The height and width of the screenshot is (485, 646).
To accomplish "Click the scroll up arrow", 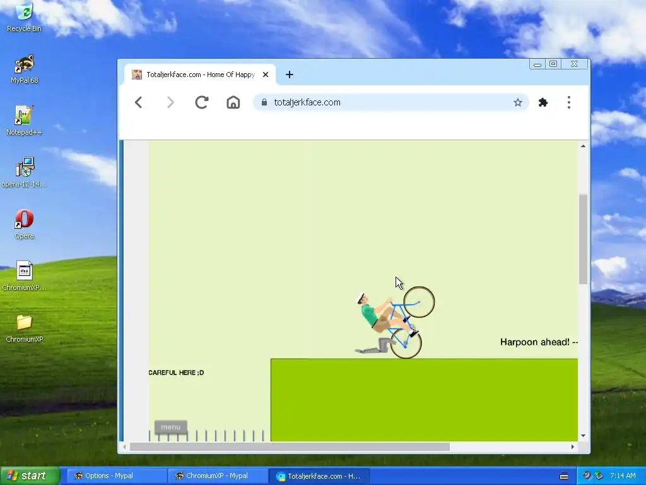I will [583, 146].
